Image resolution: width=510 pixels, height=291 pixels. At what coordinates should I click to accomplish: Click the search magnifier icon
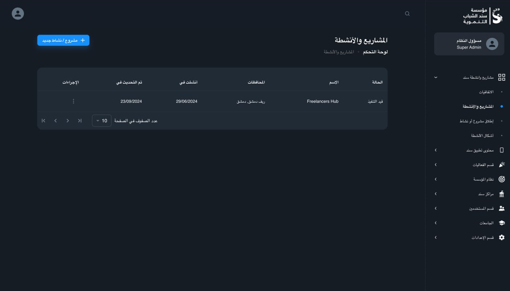point(407,14)
